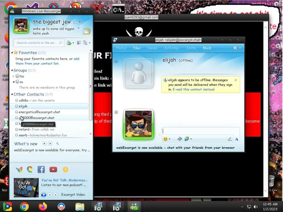This screenshot has height=212, width=283.
Task: Click the You've Got Talk thumbnail
Action: pyautogui.click(x=26, y=188)
